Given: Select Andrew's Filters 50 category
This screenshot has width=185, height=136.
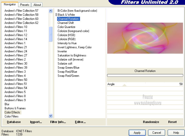Looking at the screenshot, I should click(16, 80).
